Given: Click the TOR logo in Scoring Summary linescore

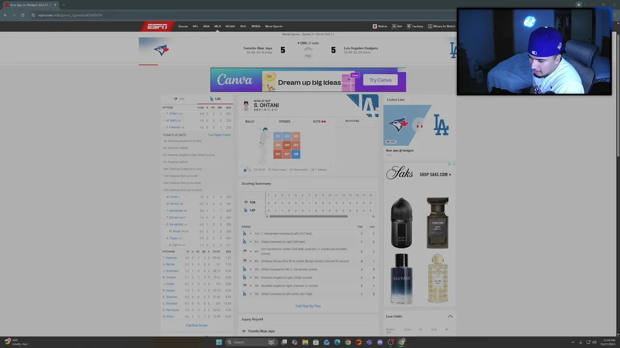Looking at the screenshot, I should point(246,203).
